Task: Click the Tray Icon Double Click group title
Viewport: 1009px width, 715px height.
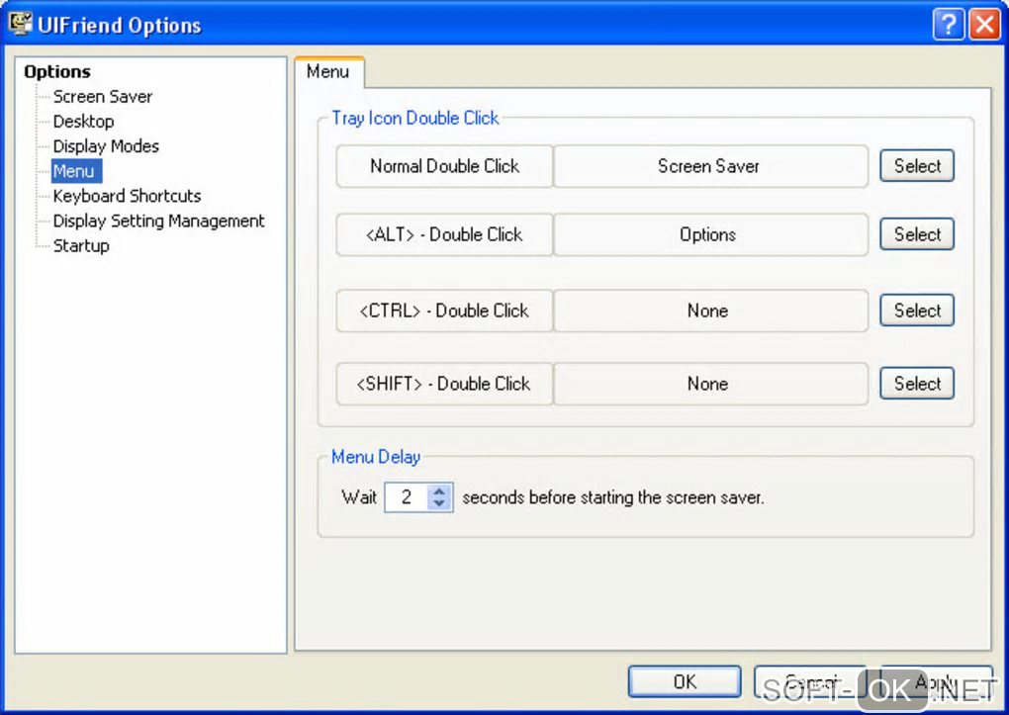Action: (415, 119)
